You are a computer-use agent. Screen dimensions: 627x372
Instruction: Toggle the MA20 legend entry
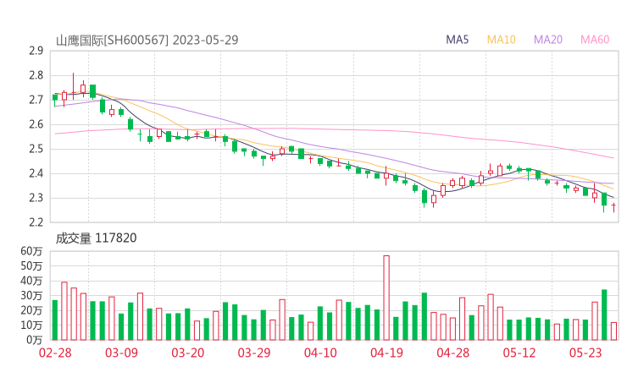click(548, 40)
